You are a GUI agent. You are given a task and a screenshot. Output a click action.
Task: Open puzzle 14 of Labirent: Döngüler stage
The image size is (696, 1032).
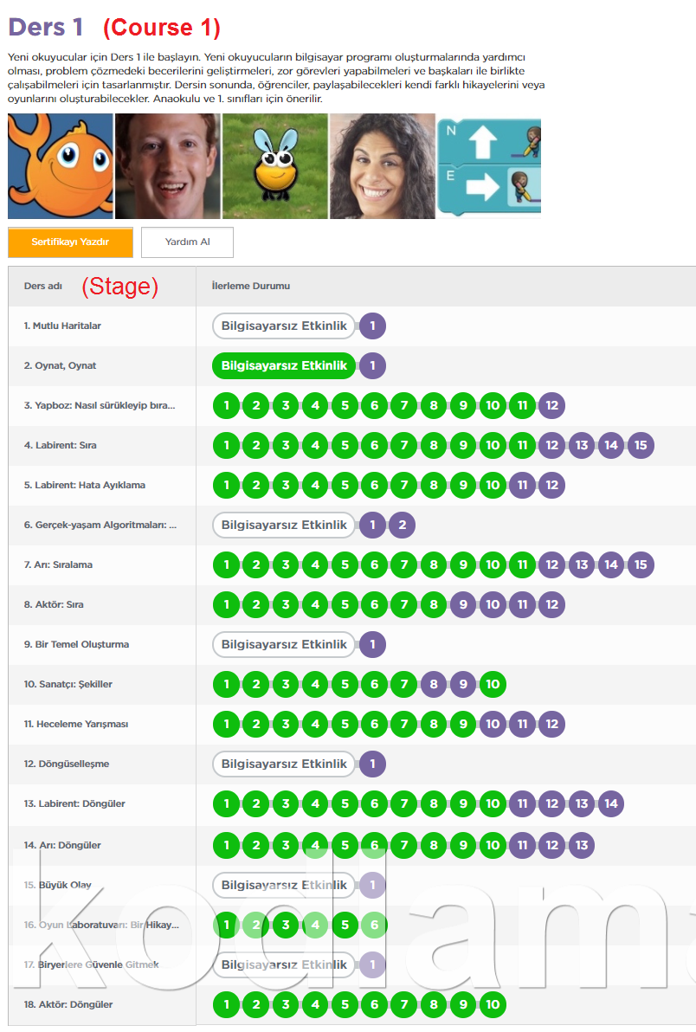tap(611, 803)
